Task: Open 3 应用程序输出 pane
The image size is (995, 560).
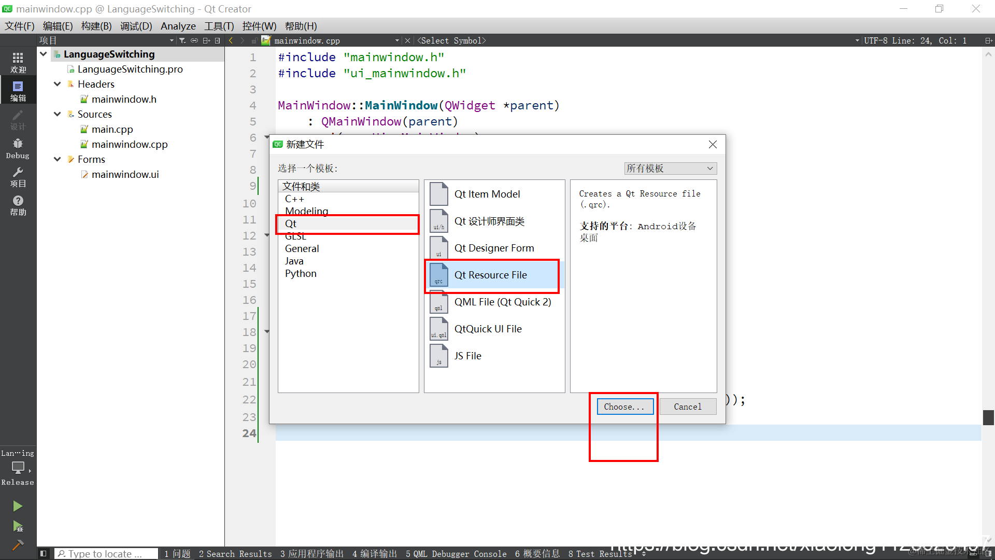Action: click(312, 554)
